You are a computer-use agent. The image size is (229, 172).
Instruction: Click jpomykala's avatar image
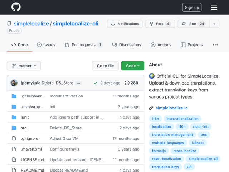coord(14,83)
